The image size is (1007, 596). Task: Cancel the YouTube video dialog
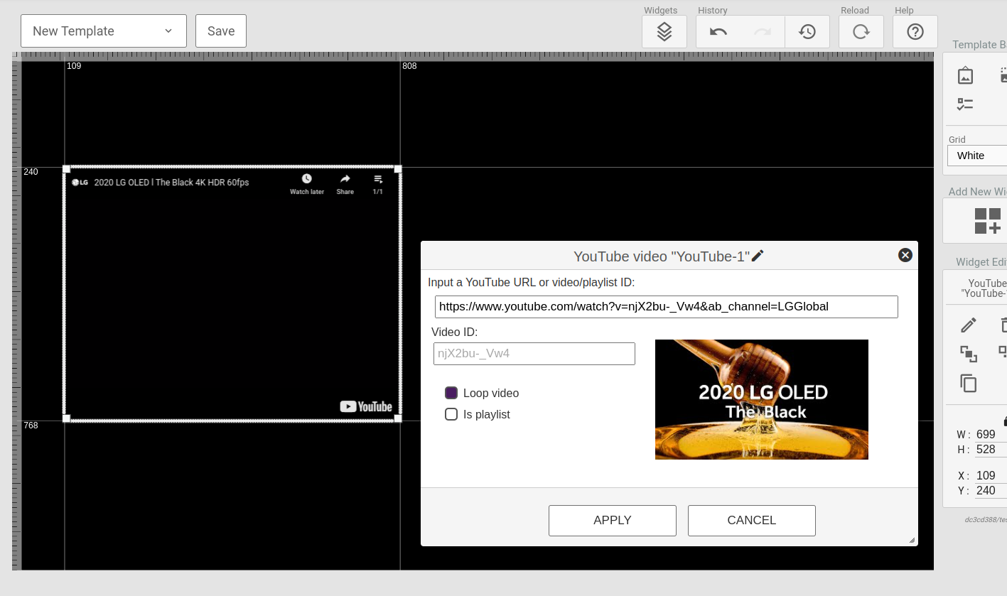click(x=751, y=520)
